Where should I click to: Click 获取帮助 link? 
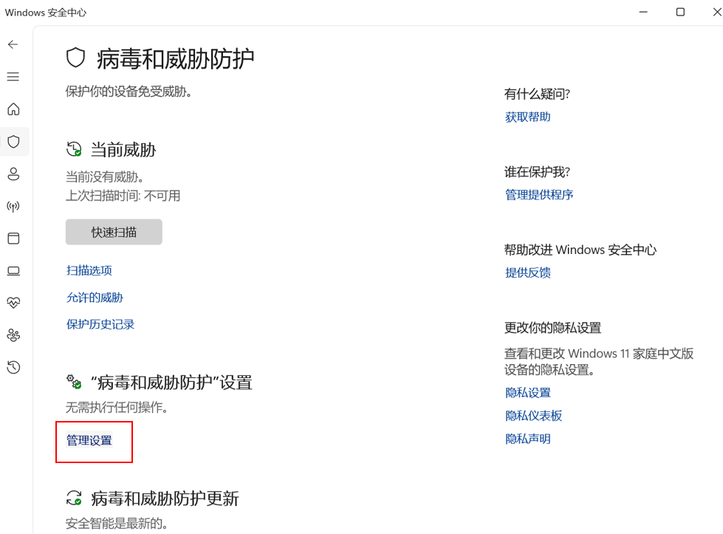pos(527,117)
